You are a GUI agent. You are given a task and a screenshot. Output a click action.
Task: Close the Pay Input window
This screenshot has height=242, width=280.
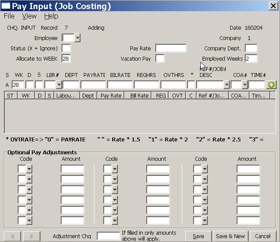[273, 6]
